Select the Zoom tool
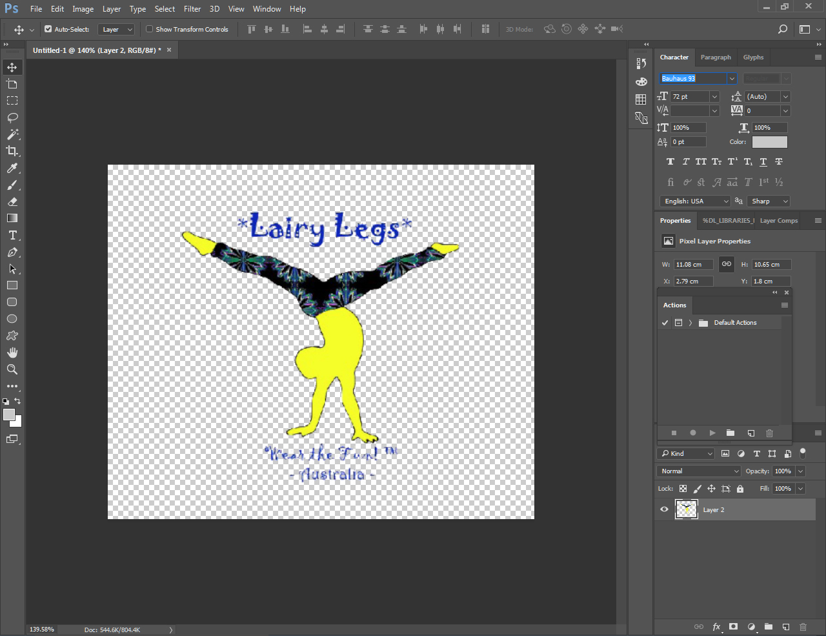The height and width of the screenshot is (636, 826). click(x=12, y=369)
